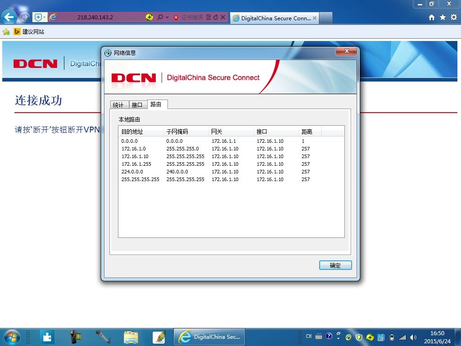Open the paint pencil app in taskbar

159,337
